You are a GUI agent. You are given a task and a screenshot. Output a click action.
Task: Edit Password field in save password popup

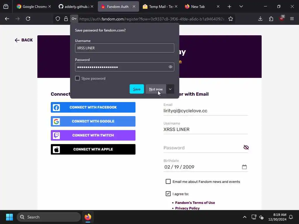124,67
